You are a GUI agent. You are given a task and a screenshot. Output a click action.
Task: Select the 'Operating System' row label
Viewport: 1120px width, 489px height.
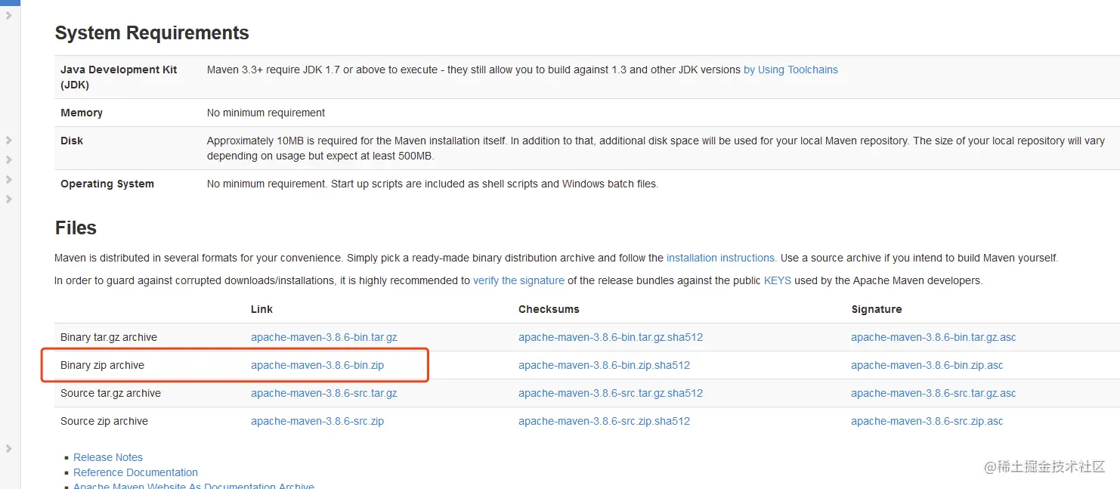click(x=107, y=184)
